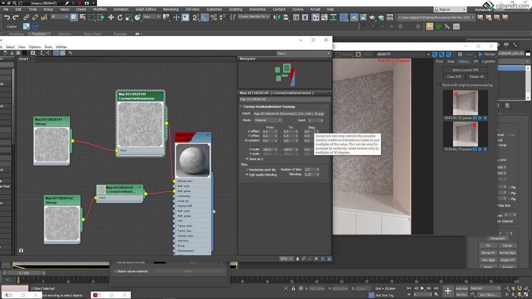Click the Refractions override color swatch
The image size is (532, 299).
160,262
